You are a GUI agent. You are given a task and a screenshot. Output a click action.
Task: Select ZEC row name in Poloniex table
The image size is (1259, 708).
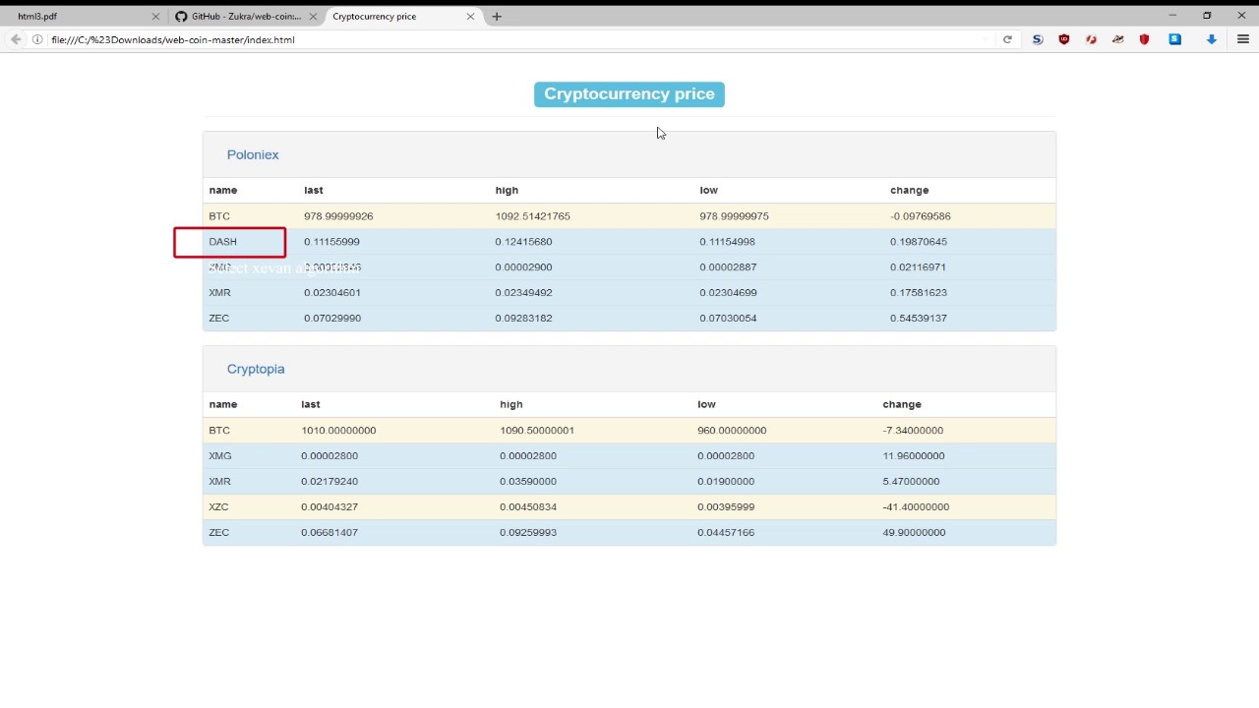[x=218, y=319]
